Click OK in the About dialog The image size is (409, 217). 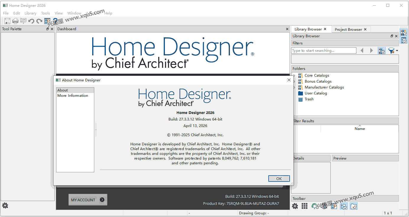(x=279, y=179)
